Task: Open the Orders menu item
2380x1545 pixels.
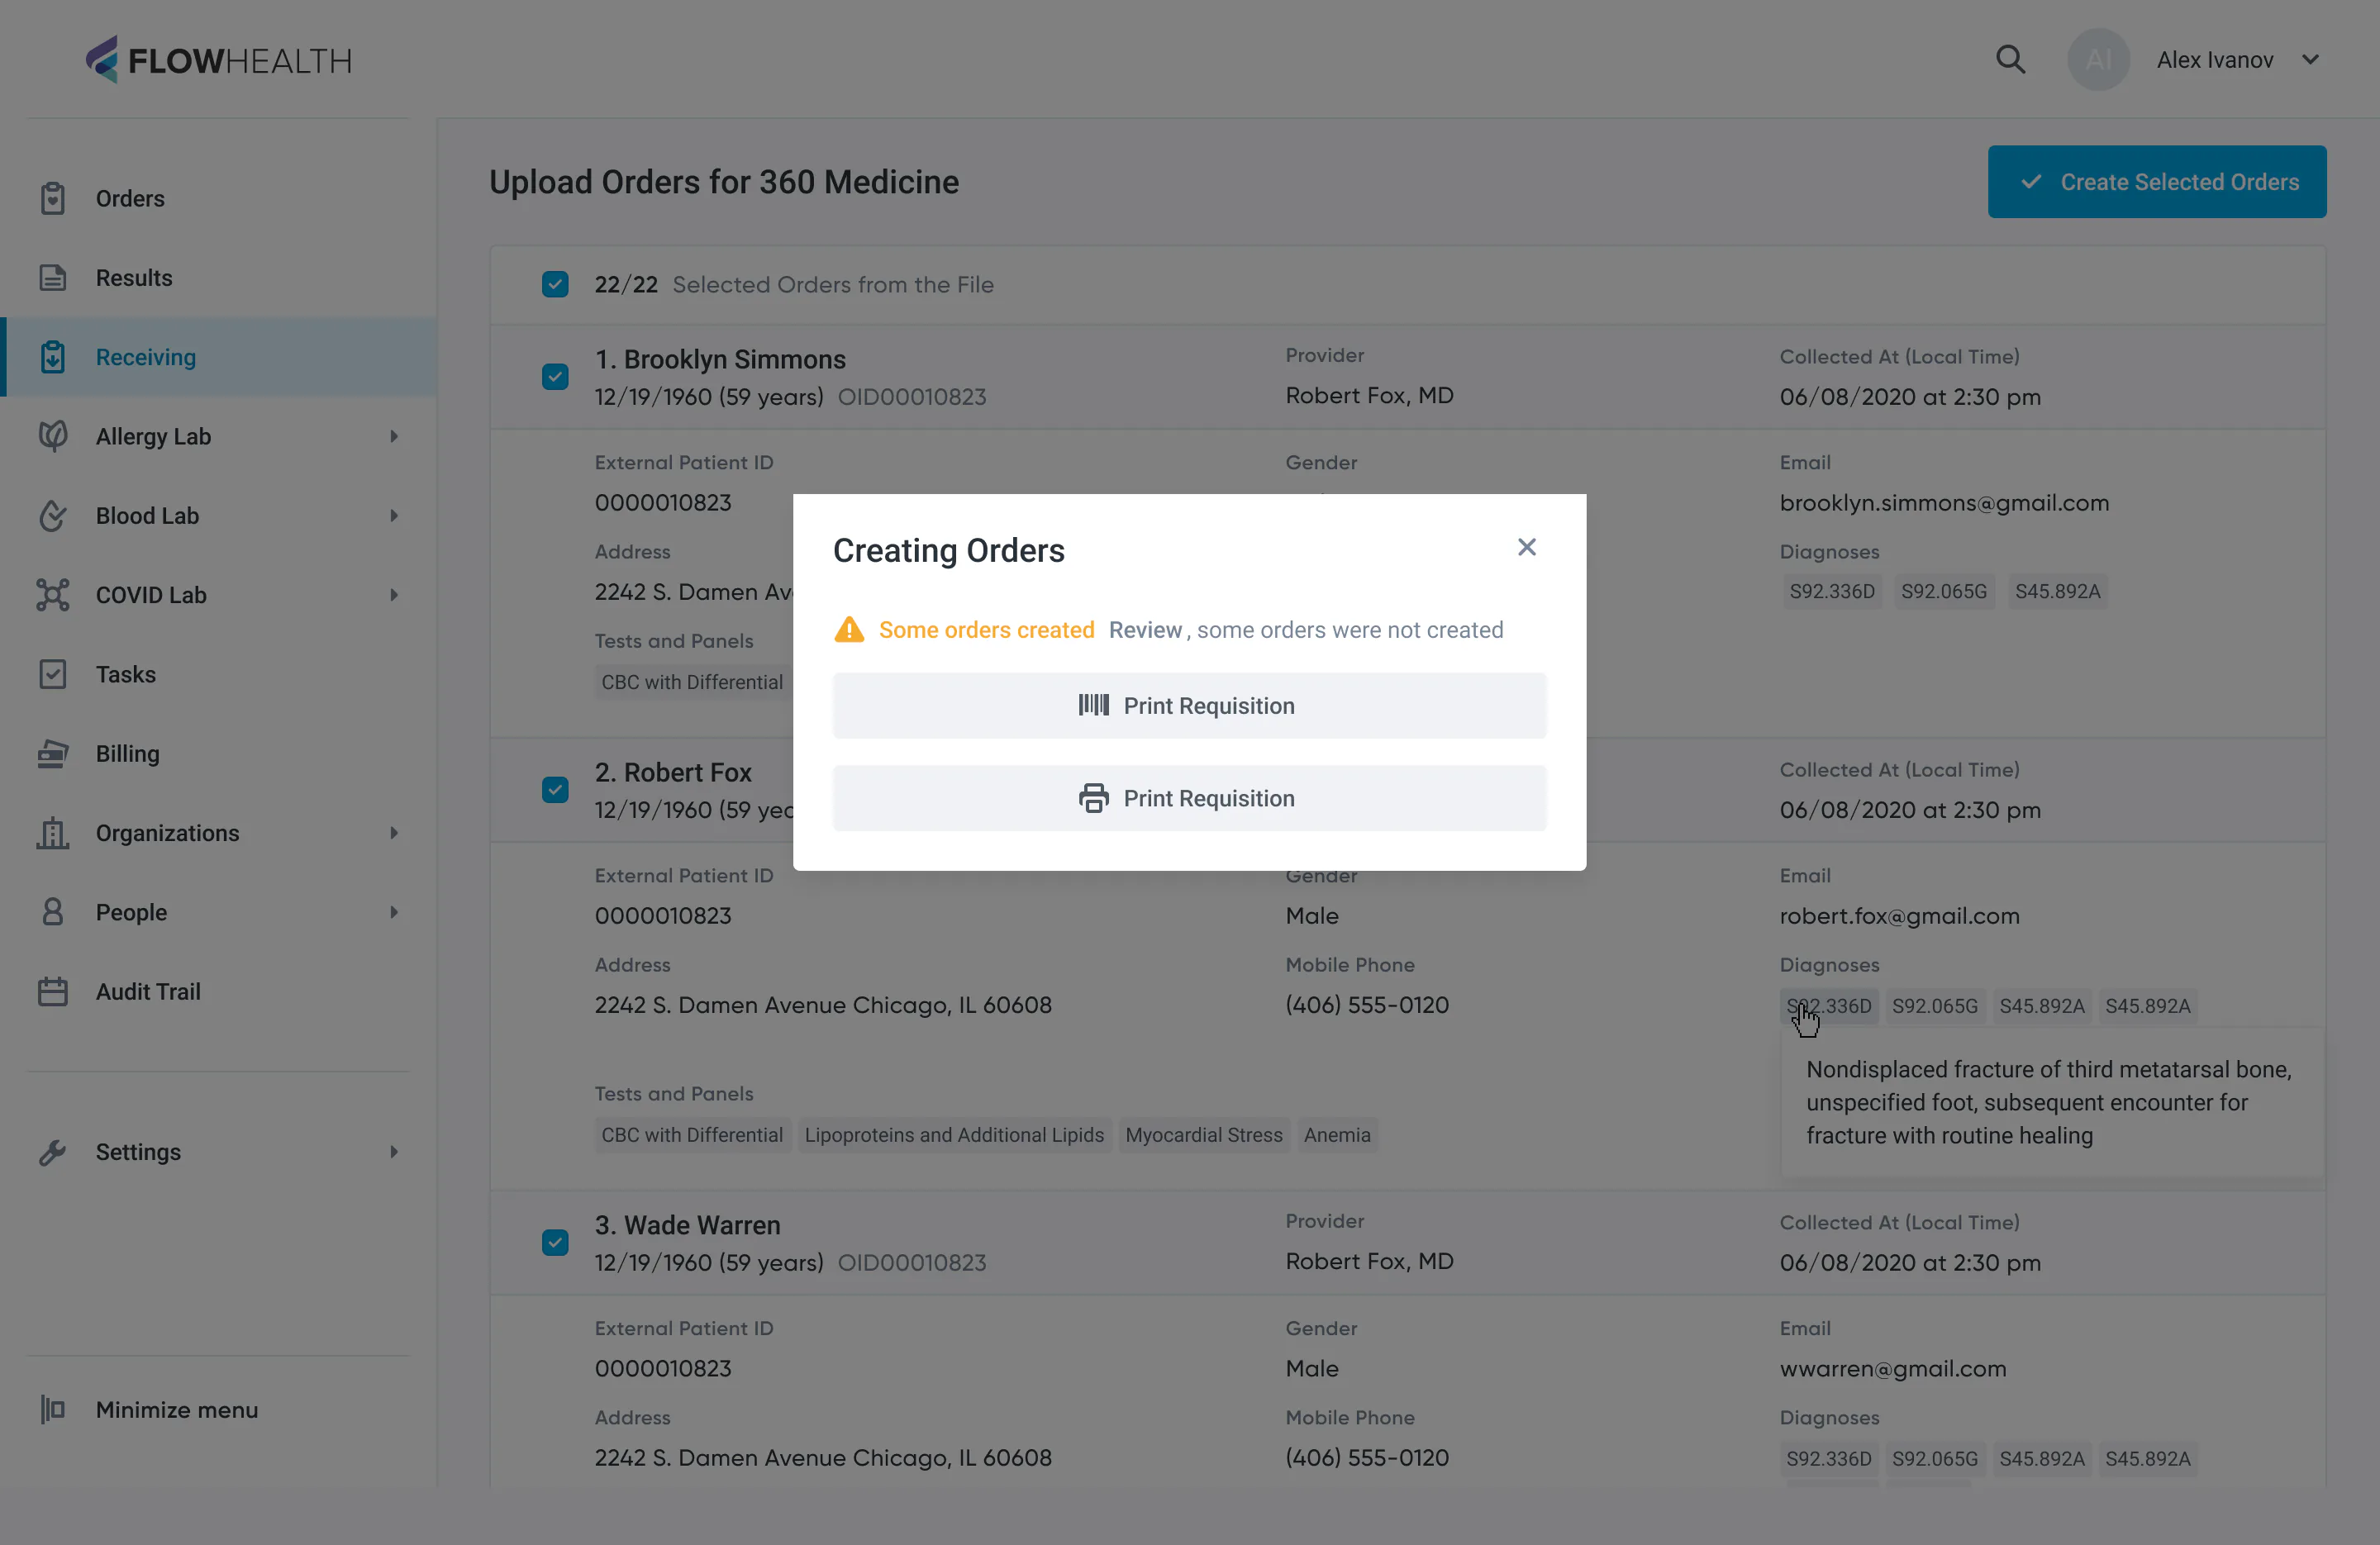Action: (x=218, y=198)
